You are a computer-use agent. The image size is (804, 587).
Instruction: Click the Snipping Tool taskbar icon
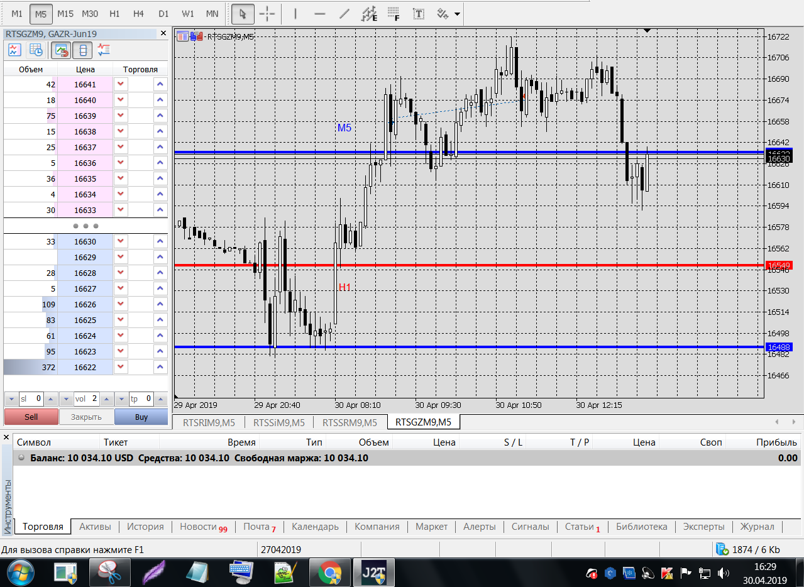pyautogui.click(x=109, y=572)
